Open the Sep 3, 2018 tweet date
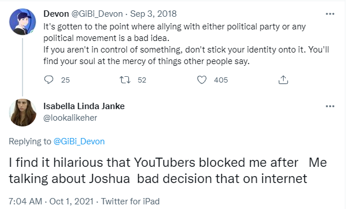The image size is (346, 209). point(154,14)
